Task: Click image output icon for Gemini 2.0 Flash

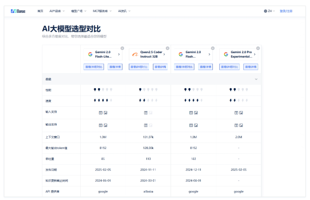Action: pyautogui.click(x=196, y=125)
